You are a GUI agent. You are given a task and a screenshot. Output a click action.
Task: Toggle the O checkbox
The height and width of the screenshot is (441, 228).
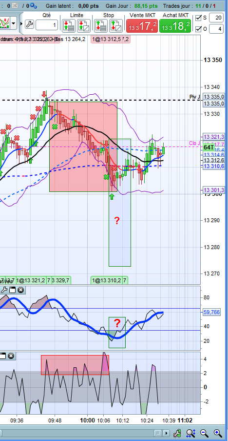pos(199,29)
